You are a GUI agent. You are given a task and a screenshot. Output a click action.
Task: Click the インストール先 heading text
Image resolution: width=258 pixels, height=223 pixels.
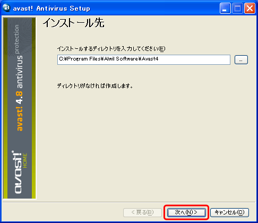[74, 23]
